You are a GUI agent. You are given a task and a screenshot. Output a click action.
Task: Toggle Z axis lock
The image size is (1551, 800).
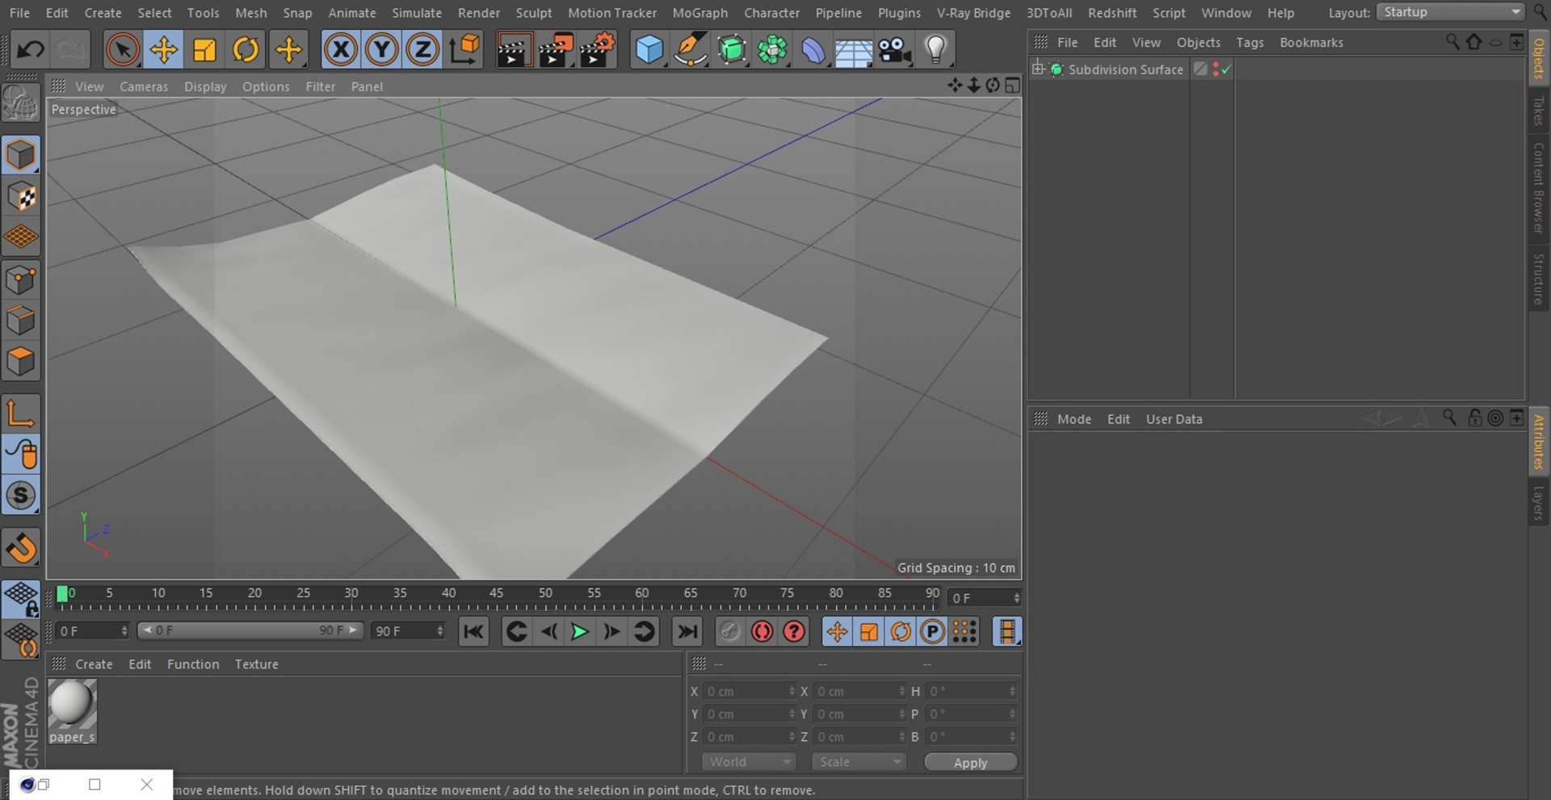[422, 50]
